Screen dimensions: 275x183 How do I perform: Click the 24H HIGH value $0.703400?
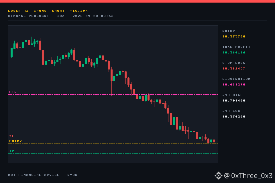point(234,101)
